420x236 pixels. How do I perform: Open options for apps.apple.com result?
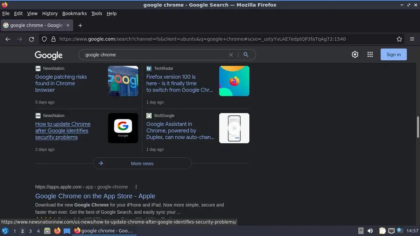(136, 187)
